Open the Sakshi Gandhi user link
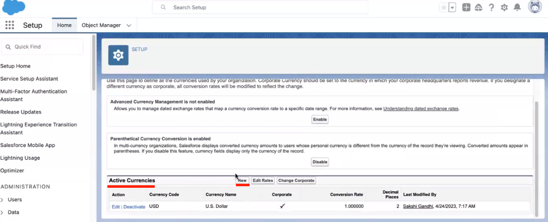The height and width of the screenshot is (222, 548). pyautogui.click(x=418, y=206)
